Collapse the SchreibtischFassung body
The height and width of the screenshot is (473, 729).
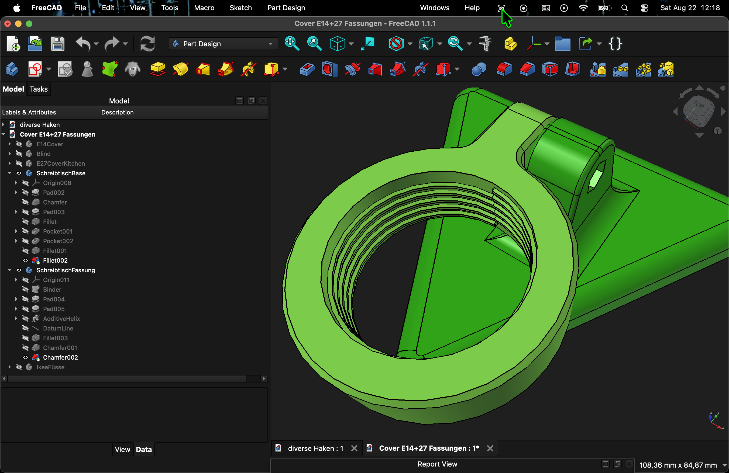tap(10, 270)
